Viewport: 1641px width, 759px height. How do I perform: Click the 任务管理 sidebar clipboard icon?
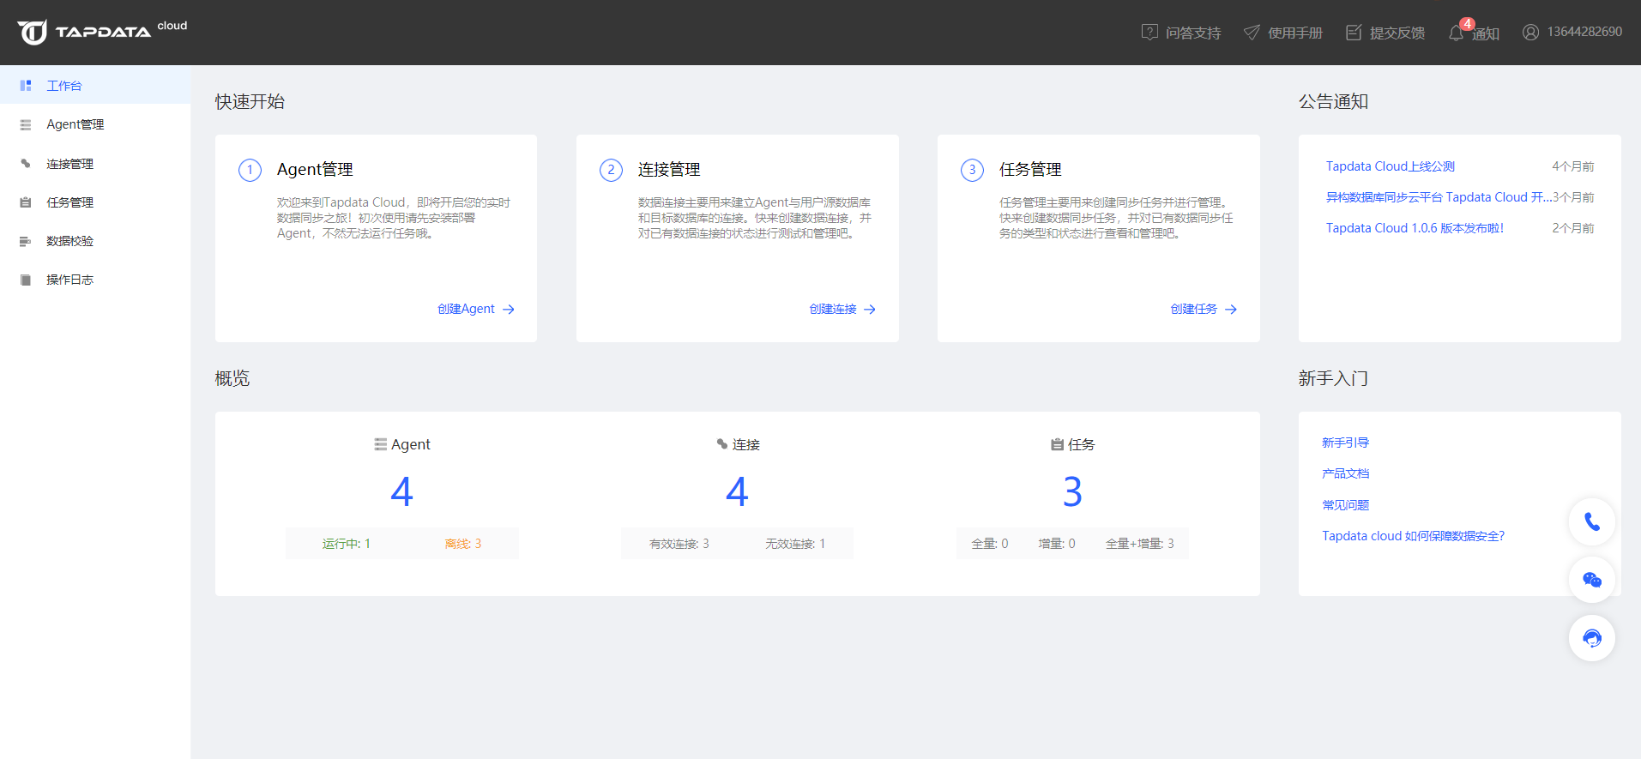coord(26,202)
